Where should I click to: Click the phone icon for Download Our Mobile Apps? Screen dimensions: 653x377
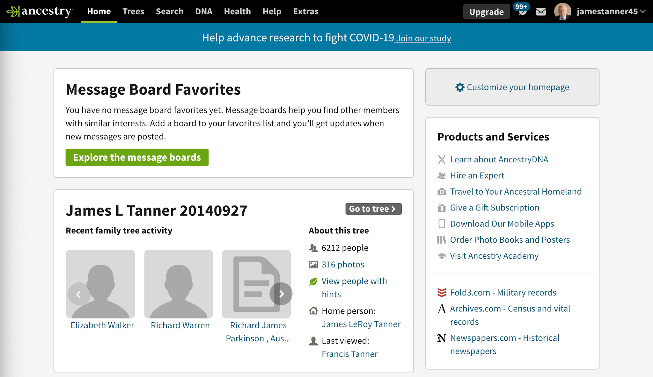[x=441, y=224]
